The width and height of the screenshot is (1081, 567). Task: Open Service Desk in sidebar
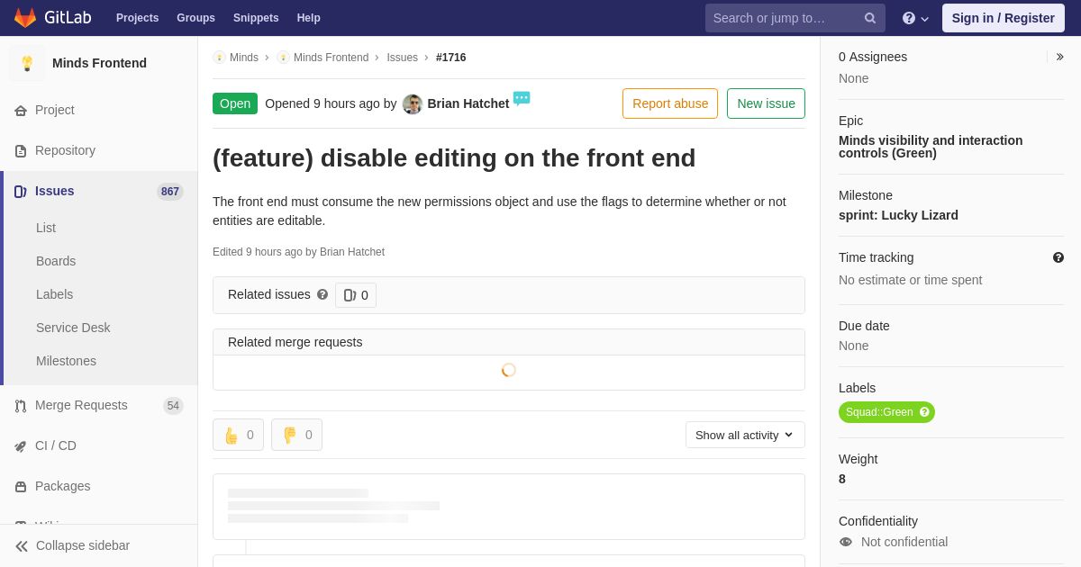[x=73, y=328]
